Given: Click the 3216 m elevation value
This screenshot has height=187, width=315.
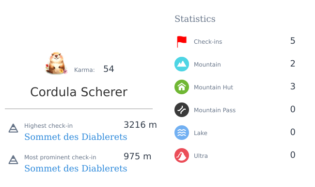Looking at the screenshot, I should point(140,125).
